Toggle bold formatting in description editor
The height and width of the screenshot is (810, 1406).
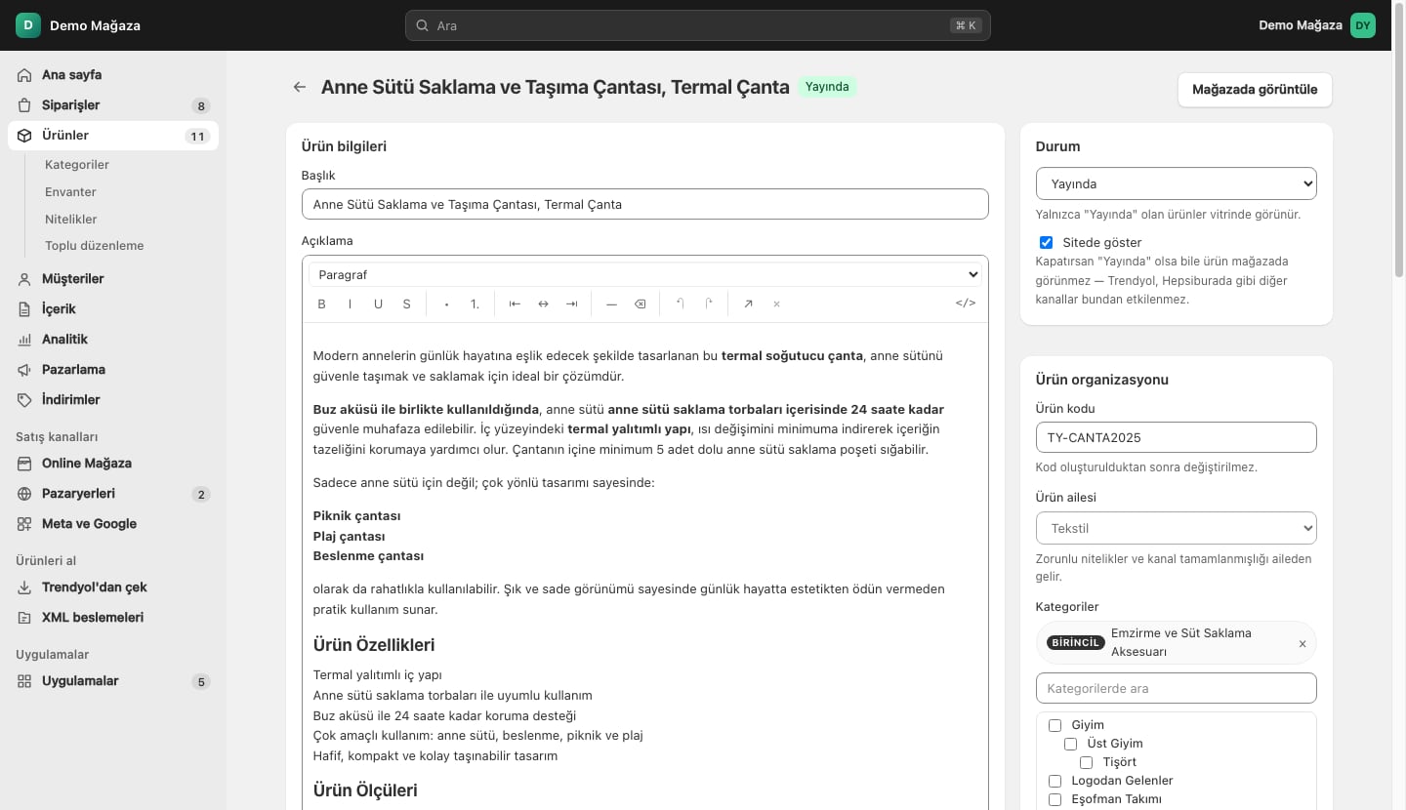322,304
